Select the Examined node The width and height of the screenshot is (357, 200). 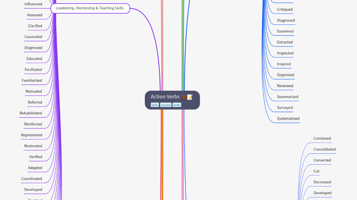pyautogui.click(x=285, y=31)
